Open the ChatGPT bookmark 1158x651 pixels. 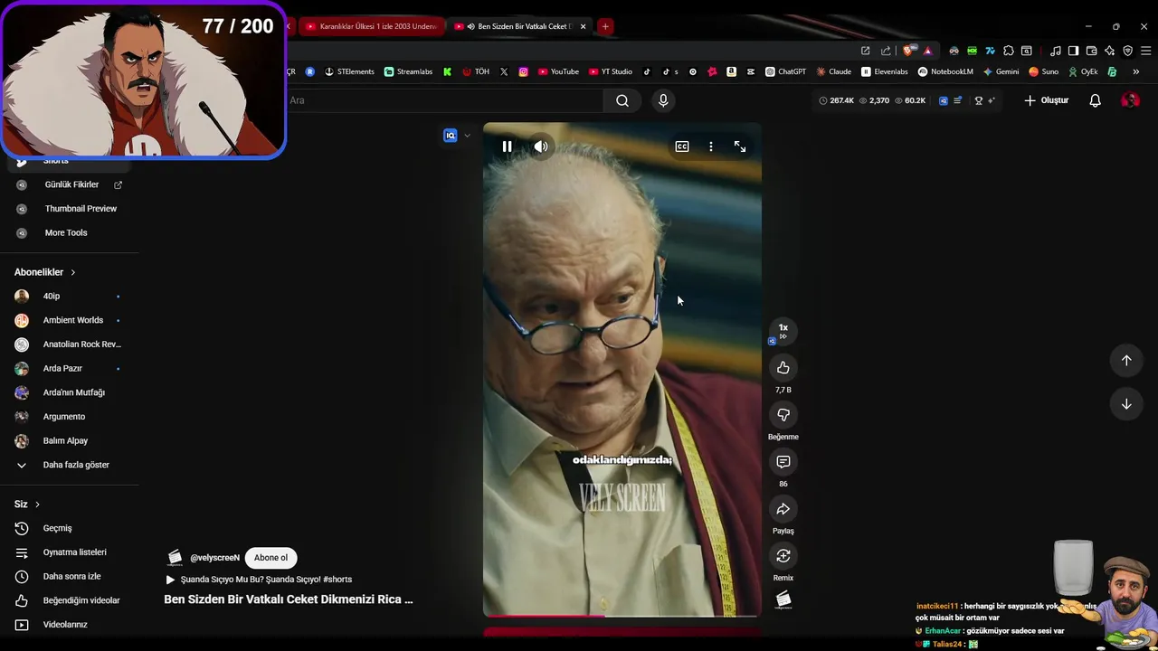click(x=785, y=71)
